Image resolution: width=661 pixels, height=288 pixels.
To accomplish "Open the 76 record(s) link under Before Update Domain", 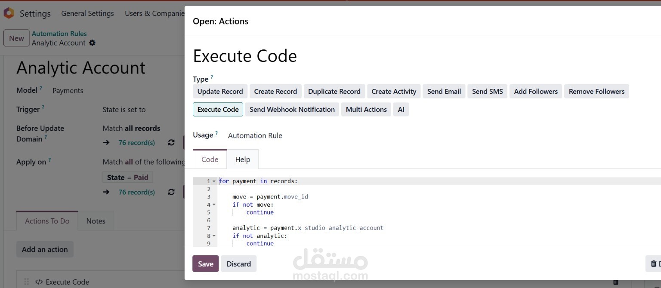I will click(x=137, y=143).
